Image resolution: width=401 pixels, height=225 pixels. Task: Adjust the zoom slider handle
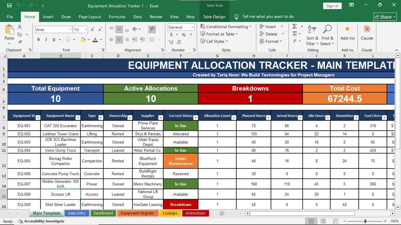[x=365, y=221]
